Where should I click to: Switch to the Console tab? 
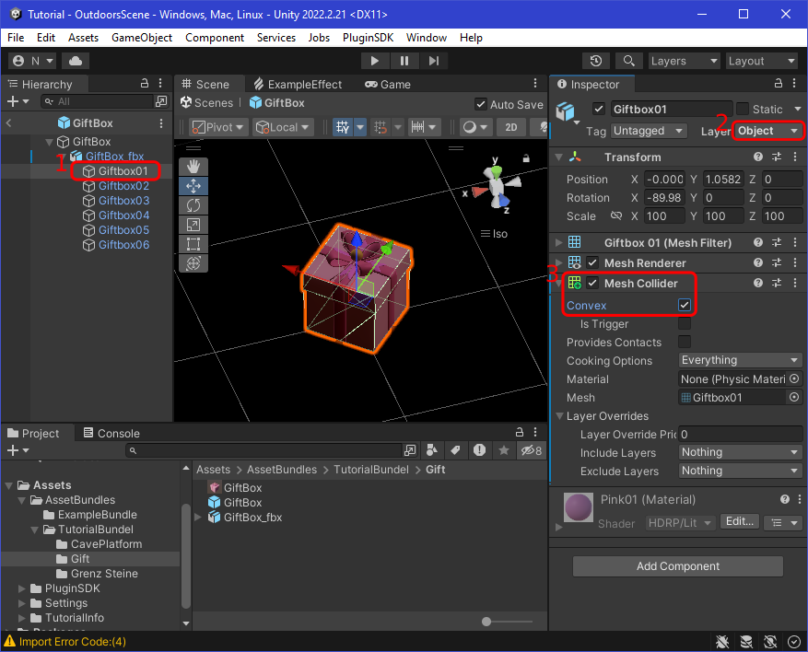(111, 433)
